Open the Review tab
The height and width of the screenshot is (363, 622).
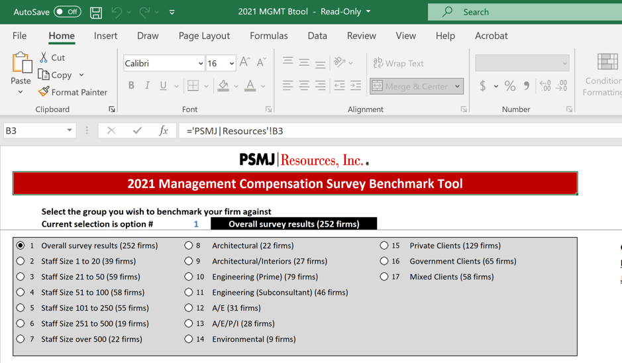362,36
